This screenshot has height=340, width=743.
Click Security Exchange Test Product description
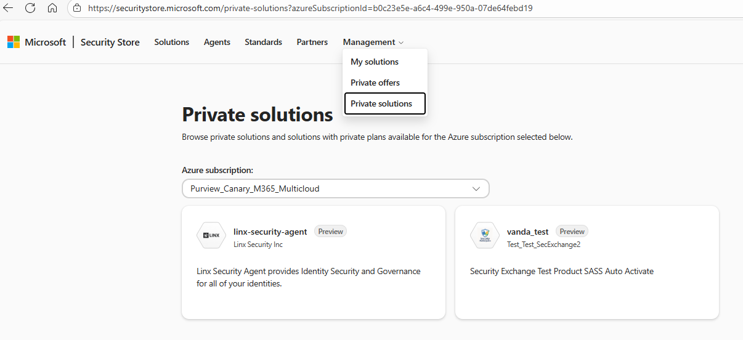click(562, 271)
